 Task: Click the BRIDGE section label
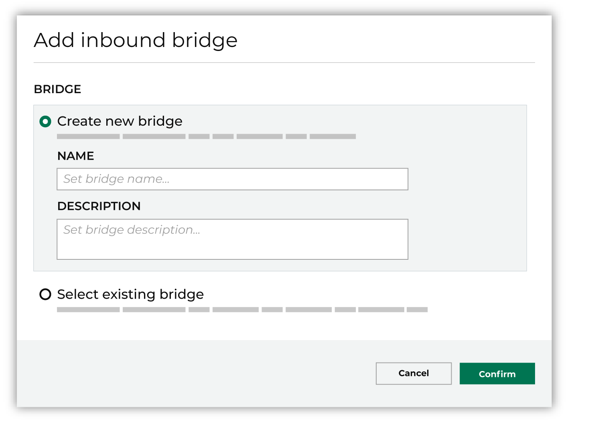[58, 89]
